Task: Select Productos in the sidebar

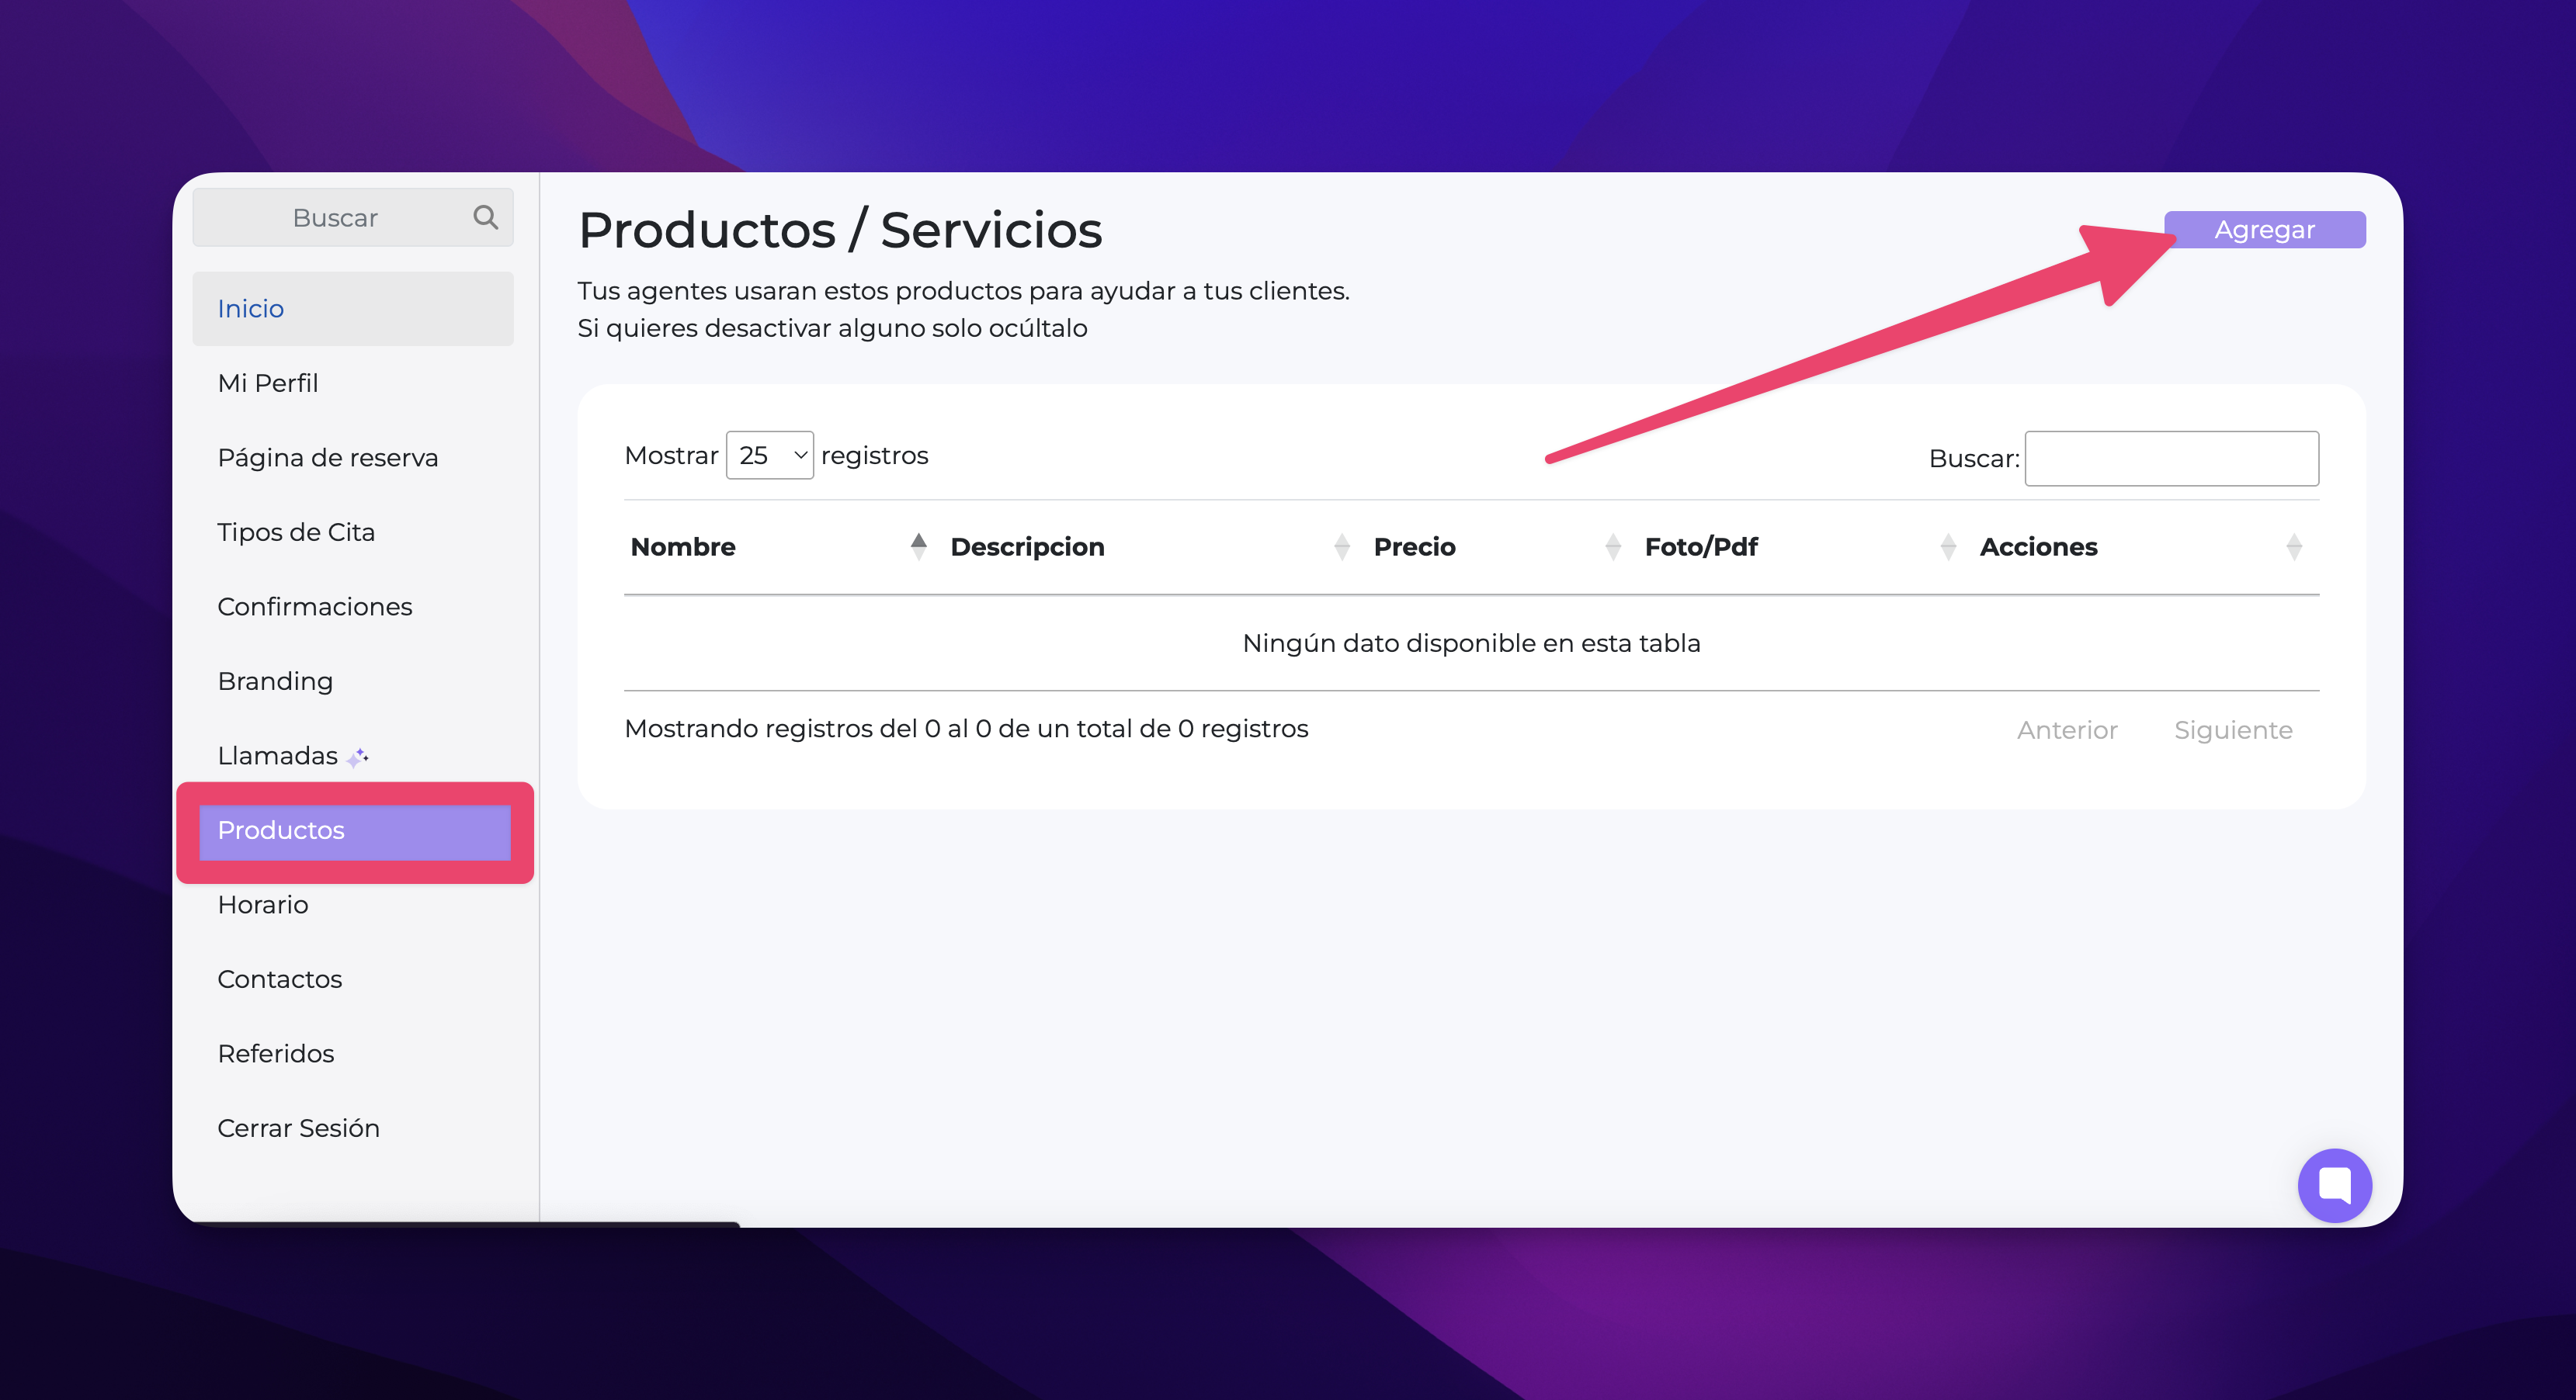Action: [355, 831]
